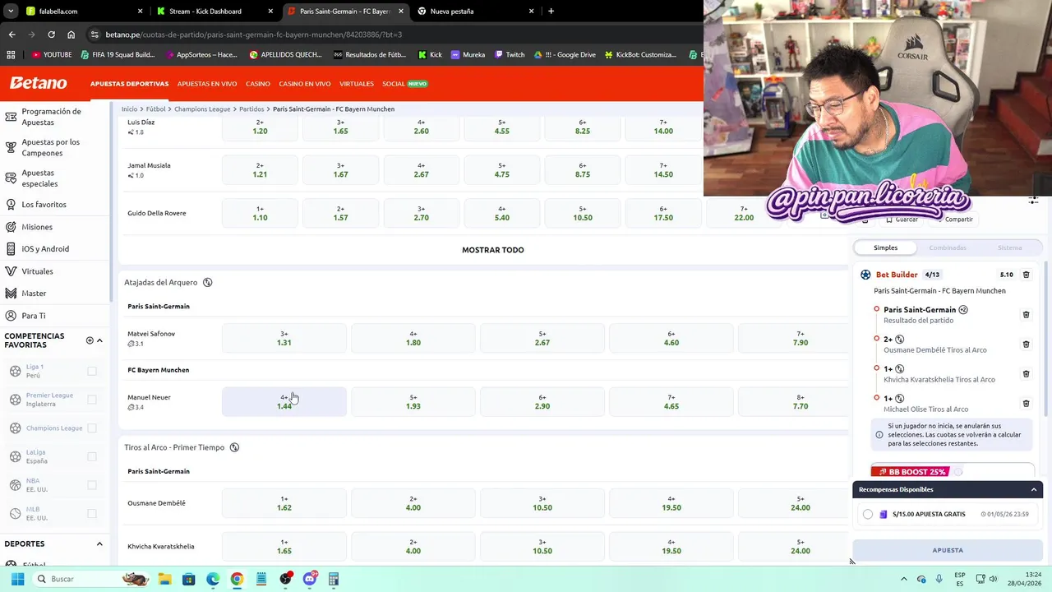Tick the MLB EE. UU. checkbox

coord(92,514)
